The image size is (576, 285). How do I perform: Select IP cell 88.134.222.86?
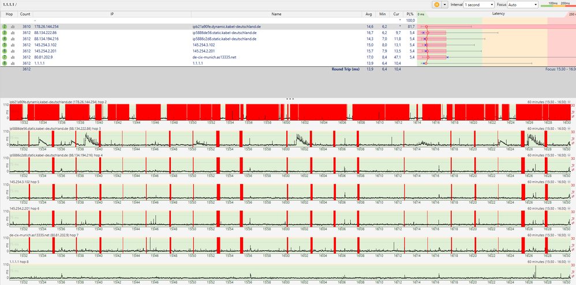(46, 33)
